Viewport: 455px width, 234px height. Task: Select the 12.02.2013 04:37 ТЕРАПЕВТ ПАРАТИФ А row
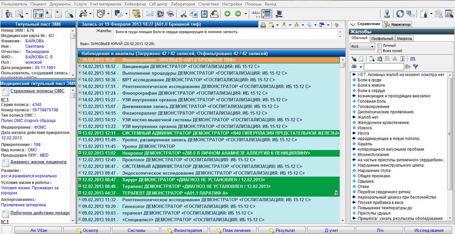click(209, 193)
